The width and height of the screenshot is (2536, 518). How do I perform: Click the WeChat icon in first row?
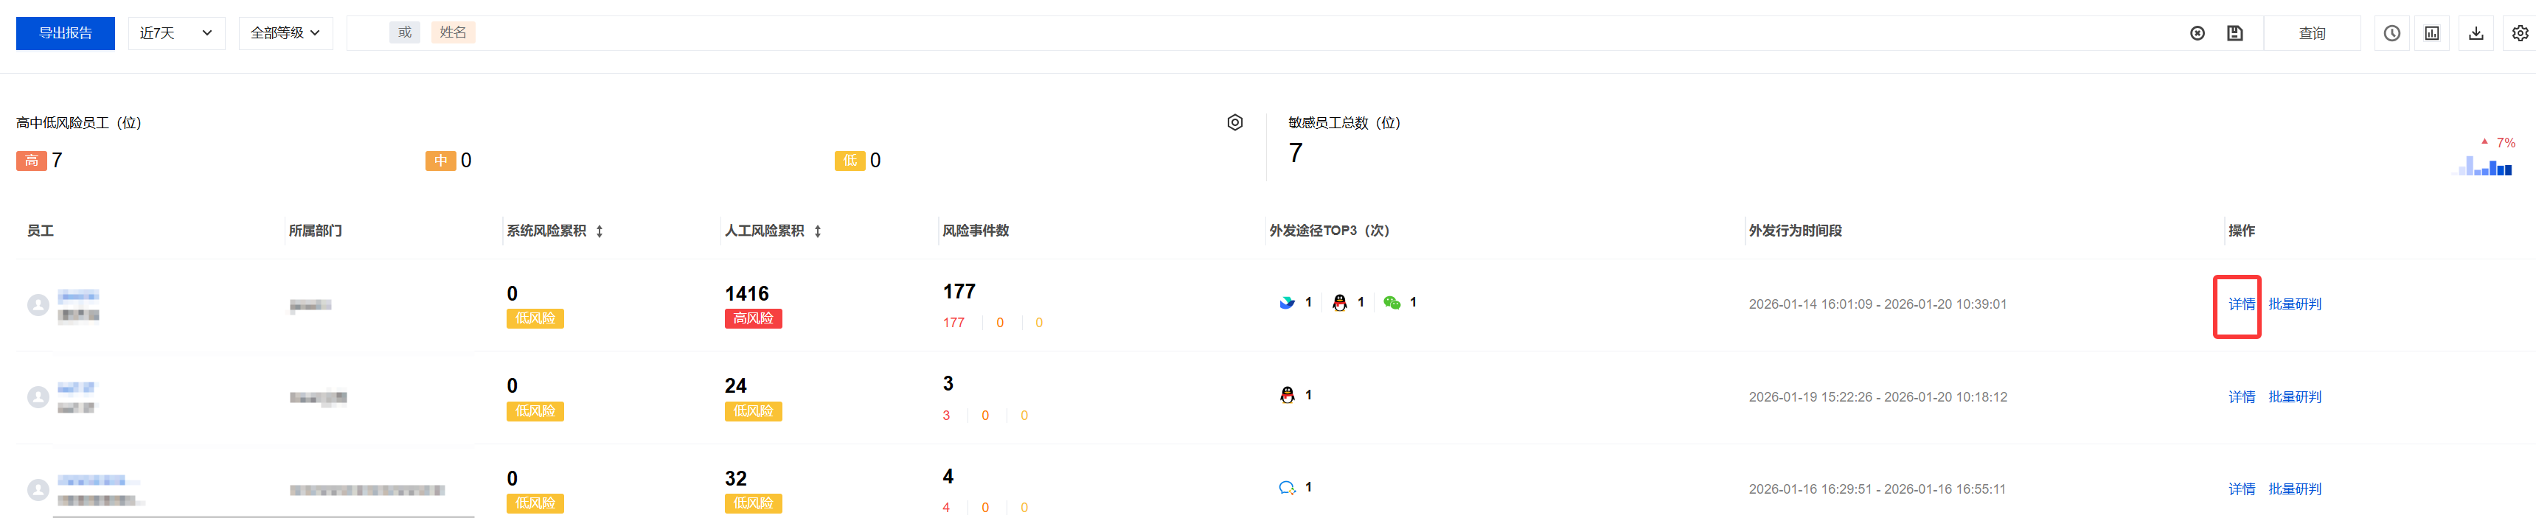click(1391, 303)
